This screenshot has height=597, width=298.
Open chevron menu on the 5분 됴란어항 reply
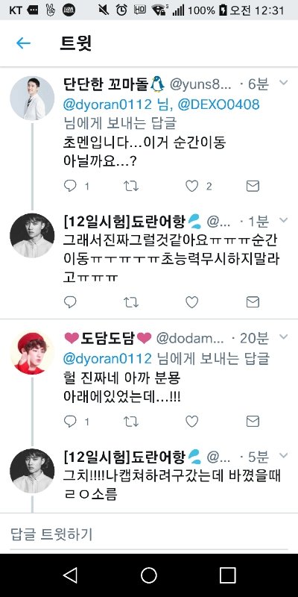coord(284,455)
